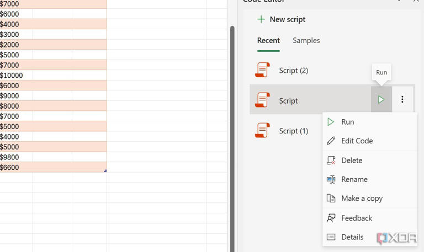
Task: Click the green Run play icon on Script row
Action: tap(381, 100)
